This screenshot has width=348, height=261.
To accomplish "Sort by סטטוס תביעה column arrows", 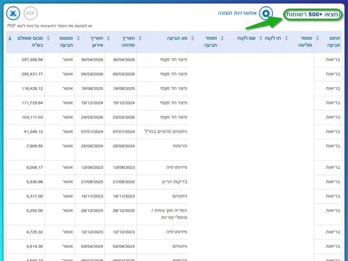I will (x=48, y=38).
